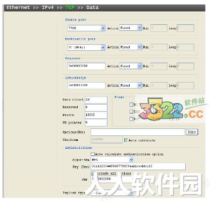Go to the Data section tab

(x=92, y=7)
